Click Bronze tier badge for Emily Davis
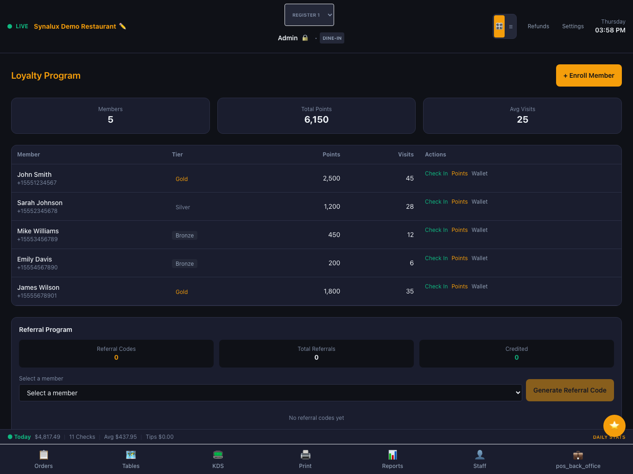This screenshot has height=474, width=633. tap(185, 264)
